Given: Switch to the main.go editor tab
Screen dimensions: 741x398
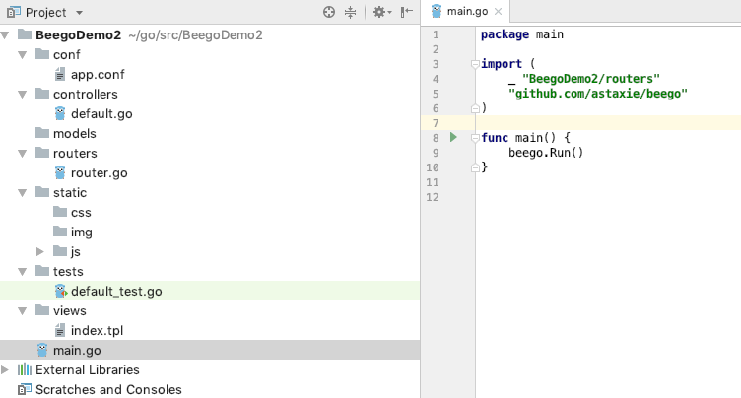Looking at the screenshot, I should tap(468, 12).
